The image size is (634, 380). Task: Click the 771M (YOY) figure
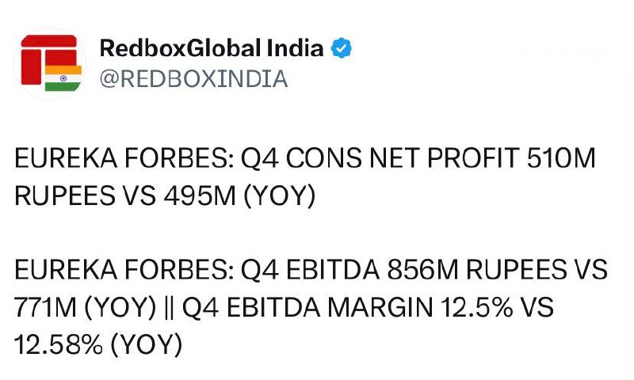click(85, 307)
